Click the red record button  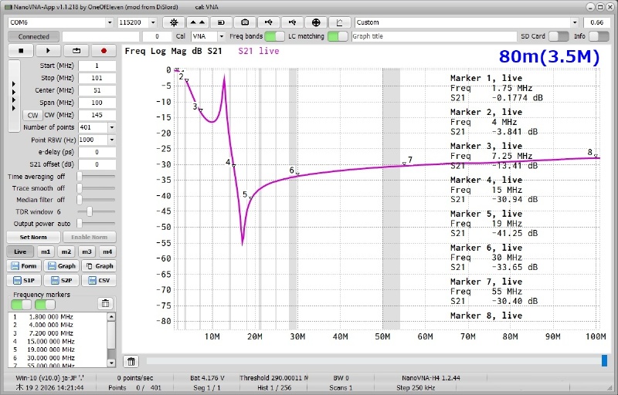click(x=103, y=51)
